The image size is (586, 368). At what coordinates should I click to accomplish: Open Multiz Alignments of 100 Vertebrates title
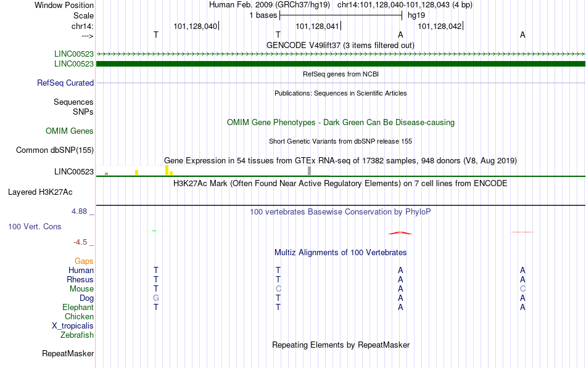(340, 253)
